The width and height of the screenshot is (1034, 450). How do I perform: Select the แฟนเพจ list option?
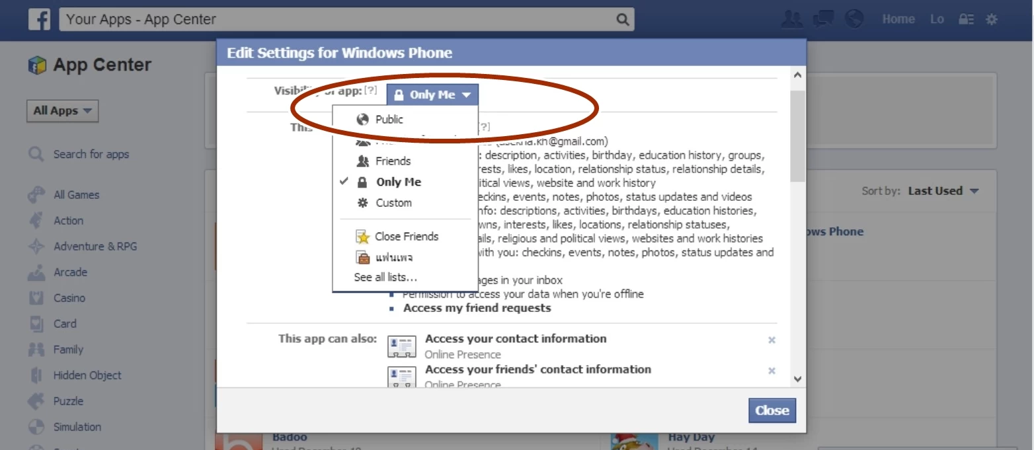[x=405, y=257]
